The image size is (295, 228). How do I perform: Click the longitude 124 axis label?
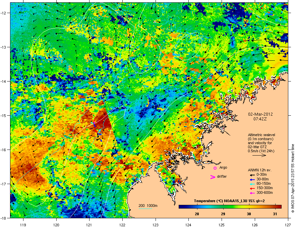click(188, 225)
